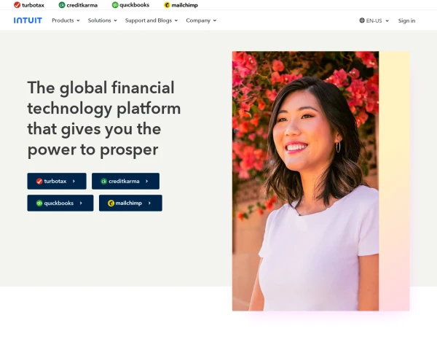
Task: Open the mailchimp link in top bar
Action: click(181, 5)
